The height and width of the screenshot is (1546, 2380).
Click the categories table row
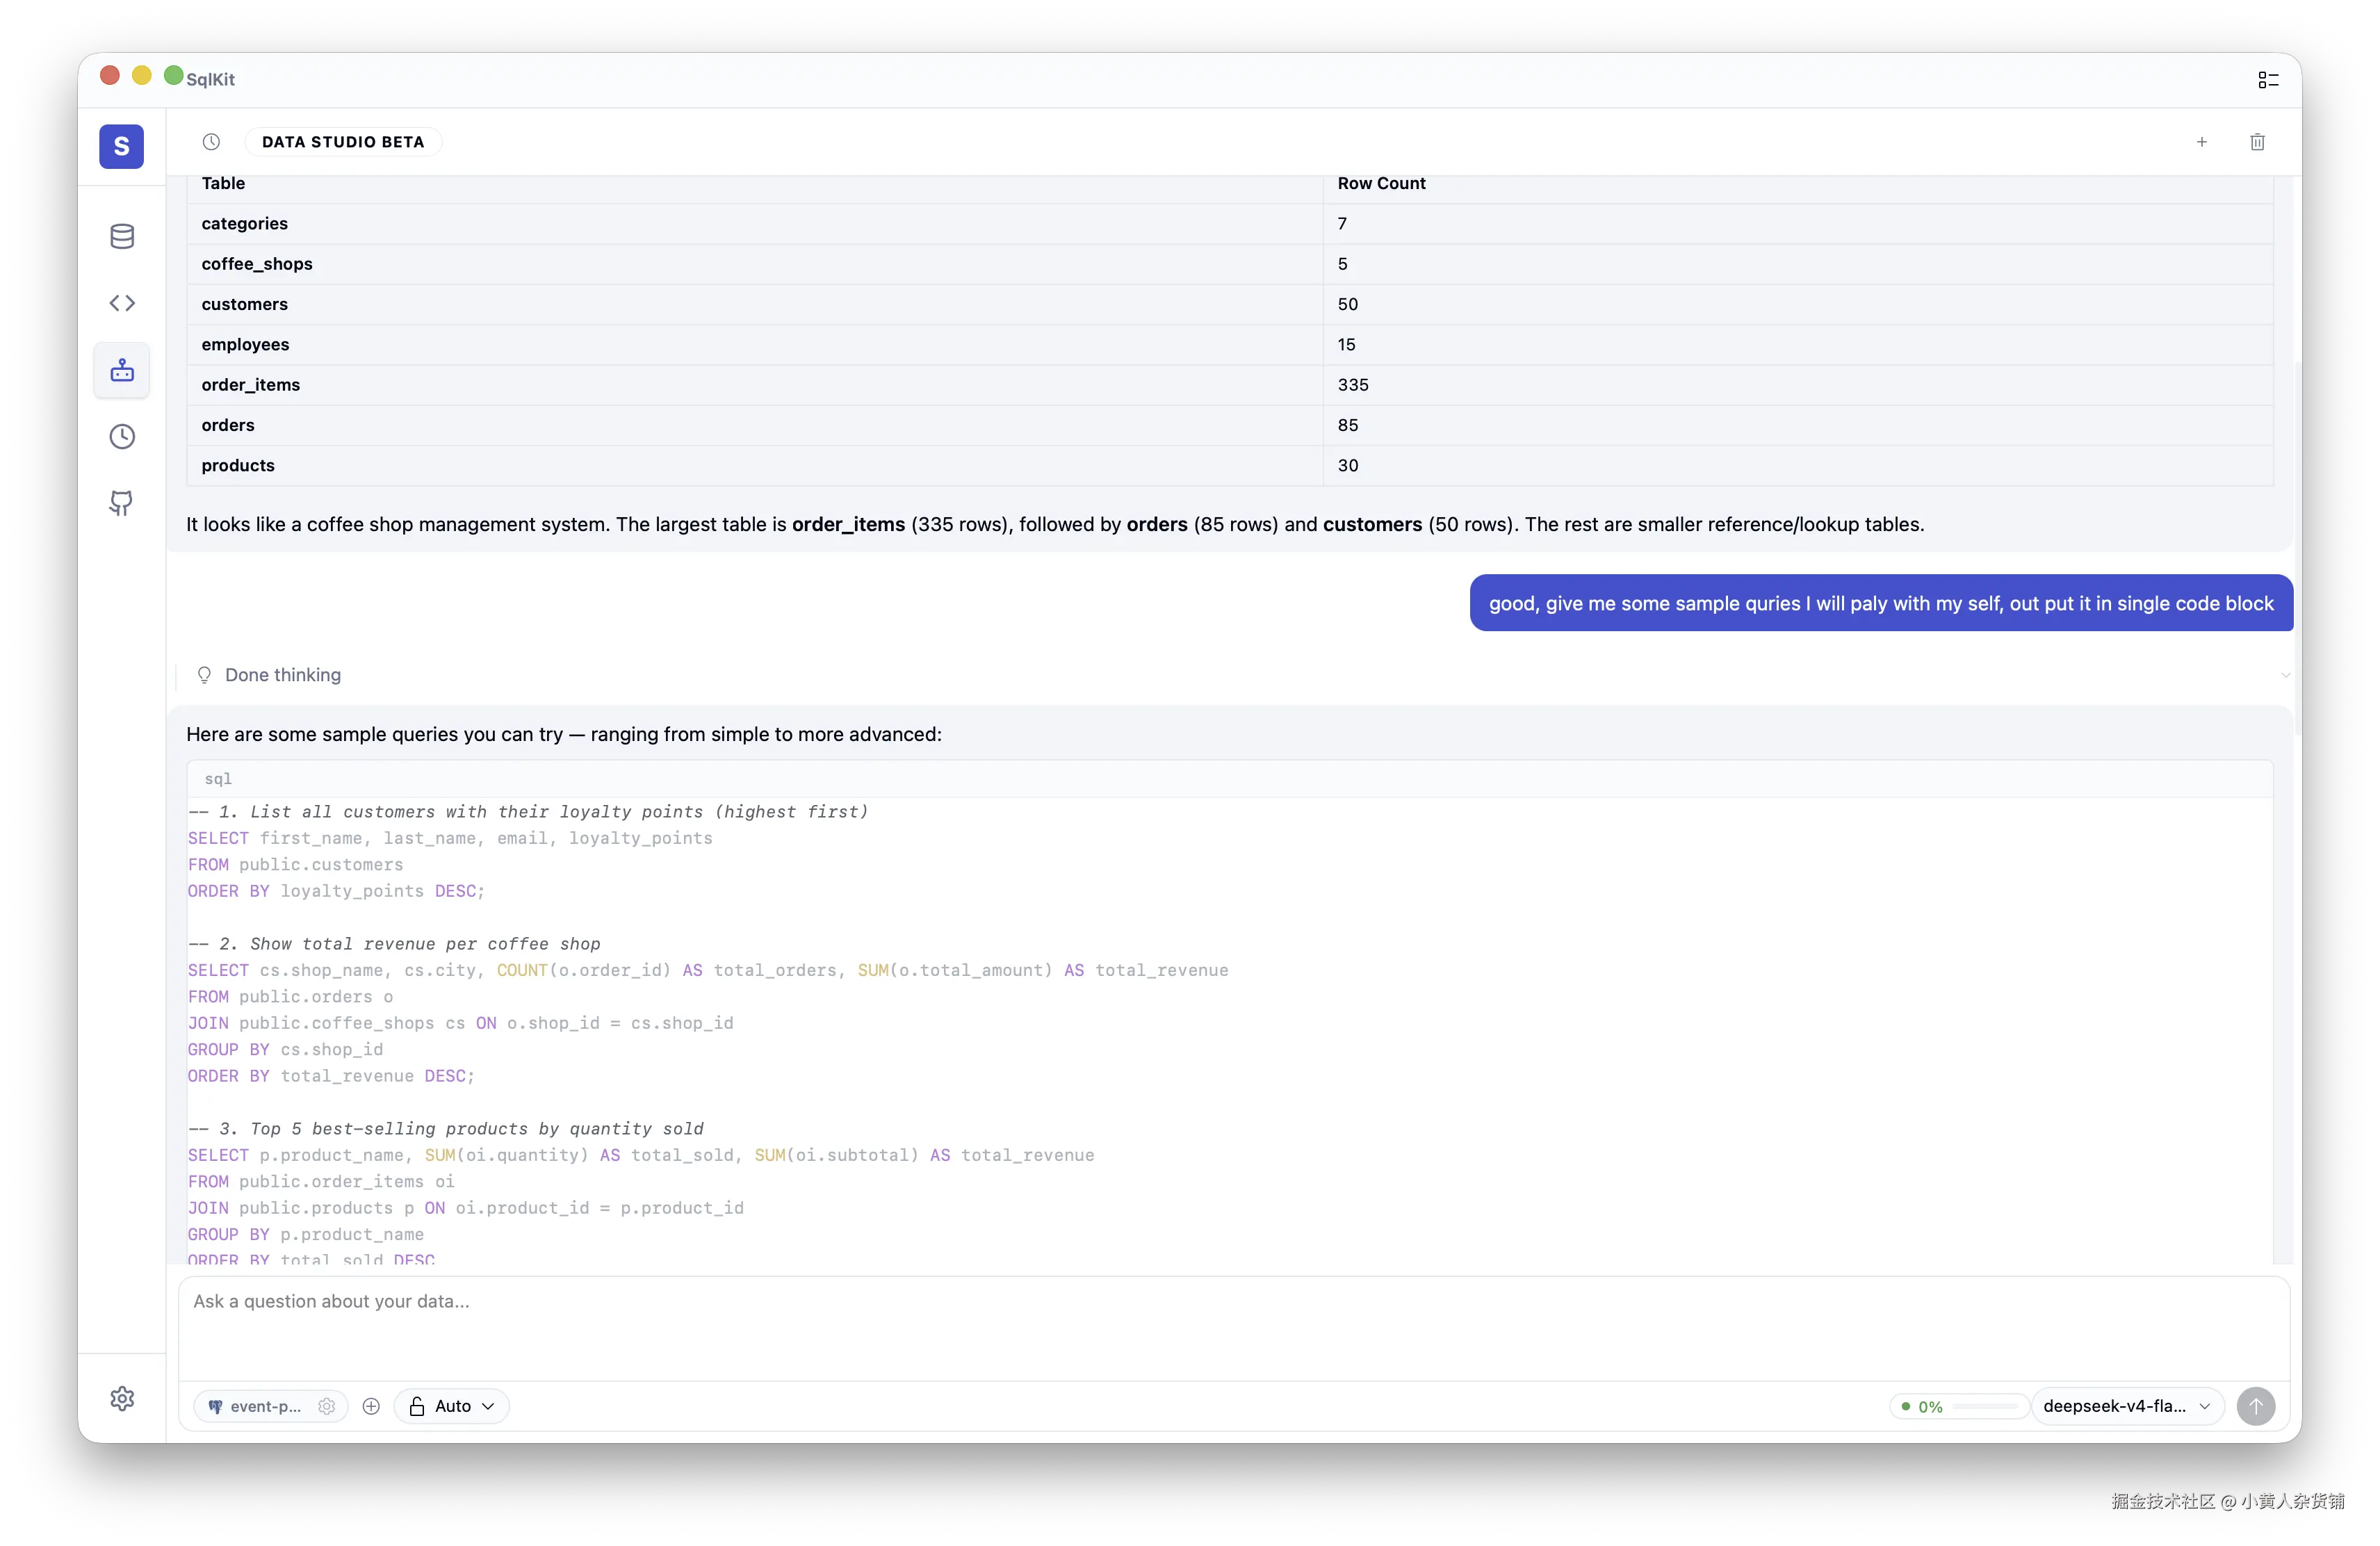[1230, 224]
